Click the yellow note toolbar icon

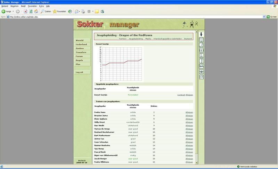click(x=97, y=11)
